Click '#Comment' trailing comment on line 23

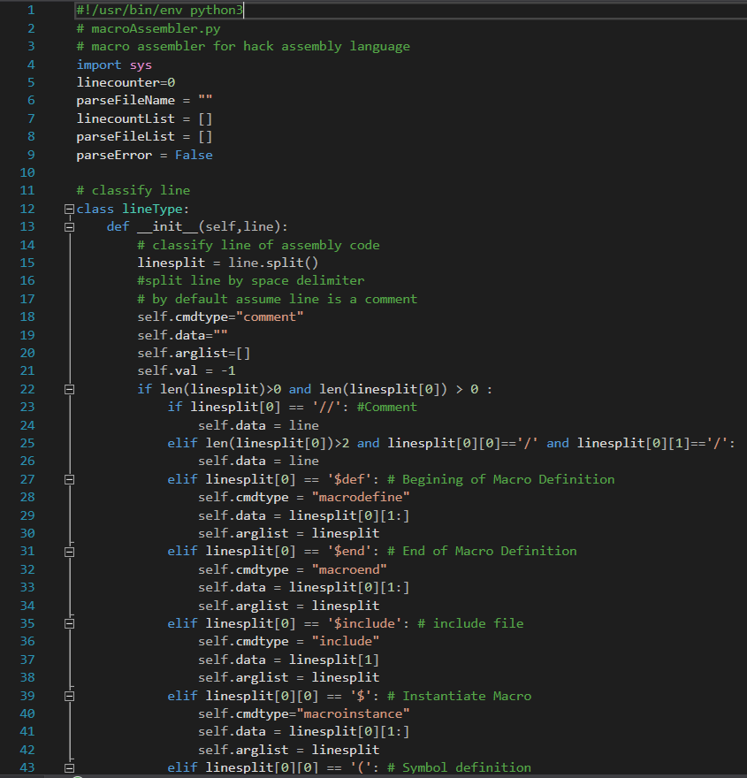387,408
